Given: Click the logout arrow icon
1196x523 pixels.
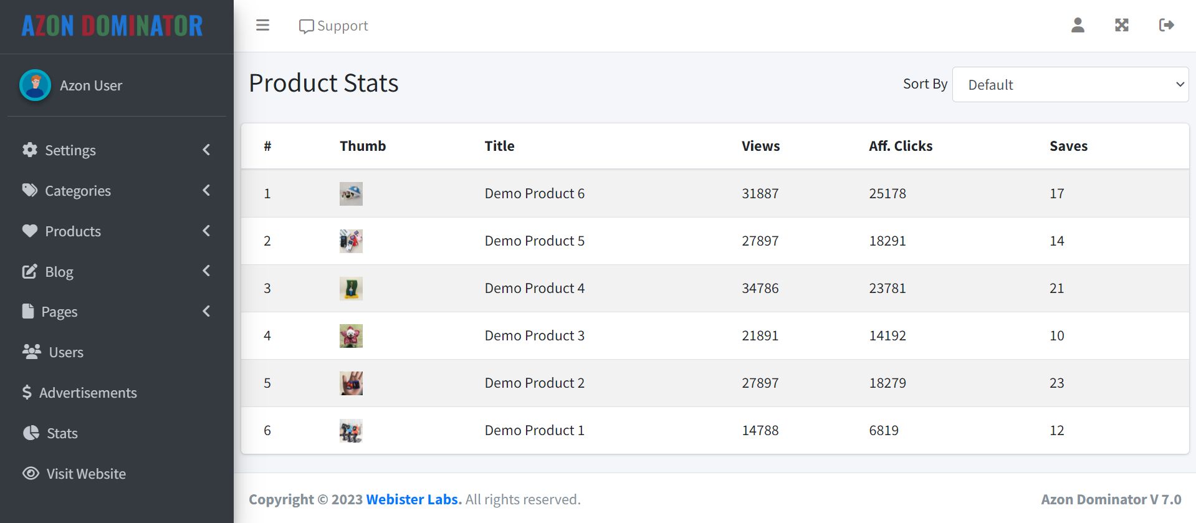Looking at the screenshot, I should [x=1166, y=26].
